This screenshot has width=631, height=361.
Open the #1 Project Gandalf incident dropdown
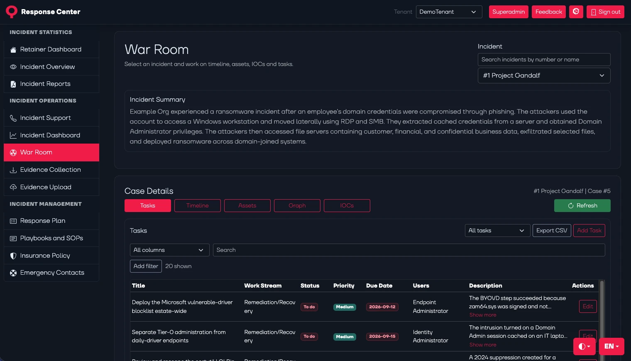(x=544, y=76)
